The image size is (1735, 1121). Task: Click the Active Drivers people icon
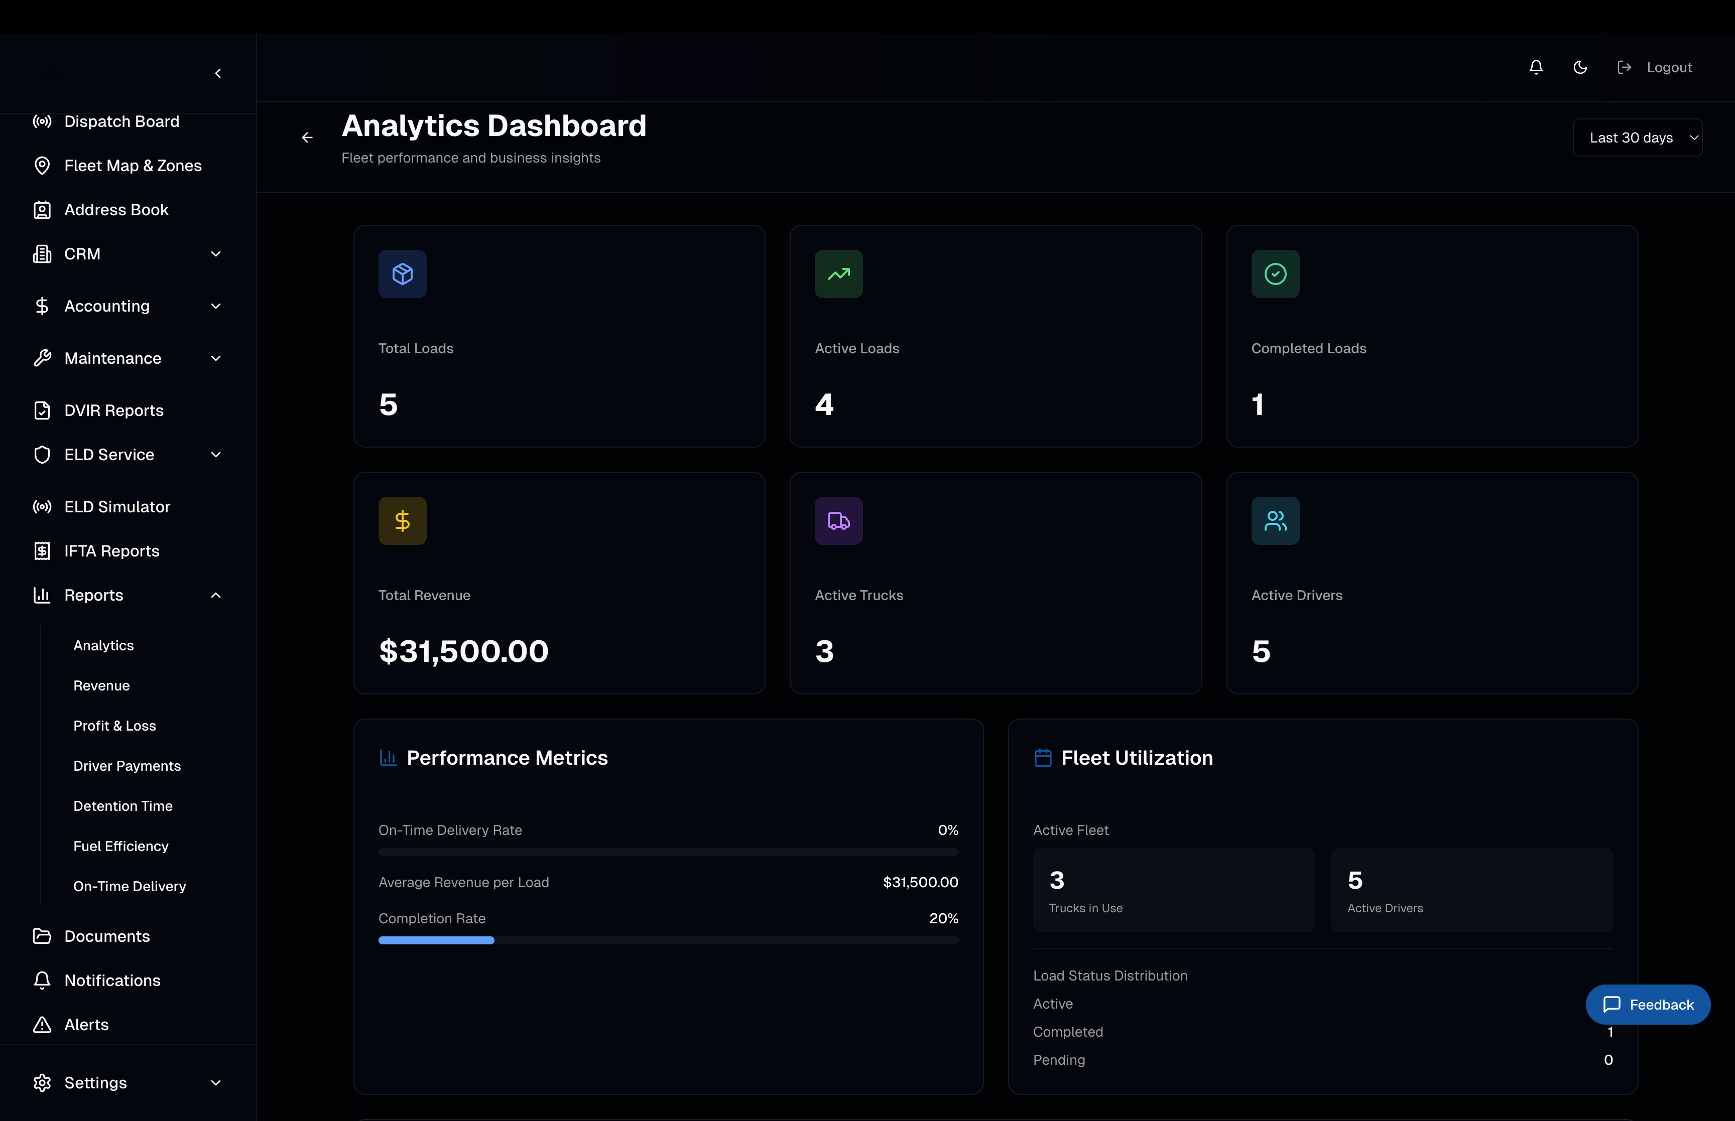point(1275,520)
